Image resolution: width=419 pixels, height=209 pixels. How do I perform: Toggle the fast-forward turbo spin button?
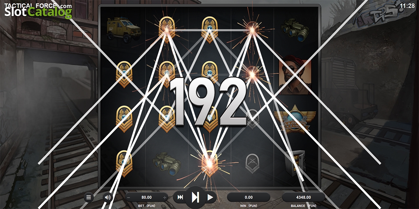click(x=180, y=198)
